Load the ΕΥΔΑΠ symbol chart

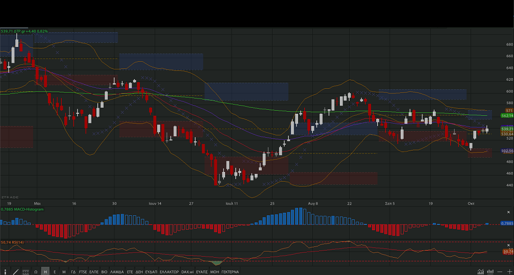(151, 272)
